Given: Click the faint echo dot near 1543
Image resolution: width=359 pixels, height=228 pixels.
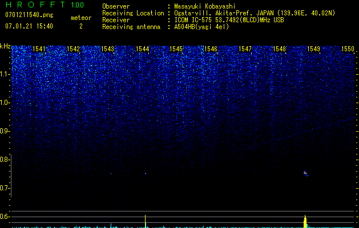Looking at the screenshot, I should tap(111, 174).
